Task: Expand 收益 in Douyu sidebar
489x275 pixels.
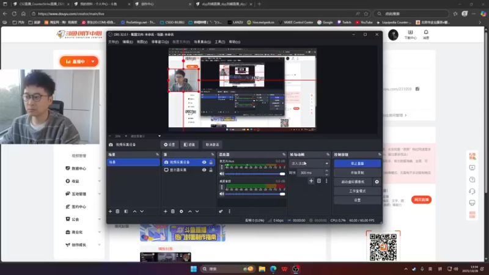Action: 100,181
